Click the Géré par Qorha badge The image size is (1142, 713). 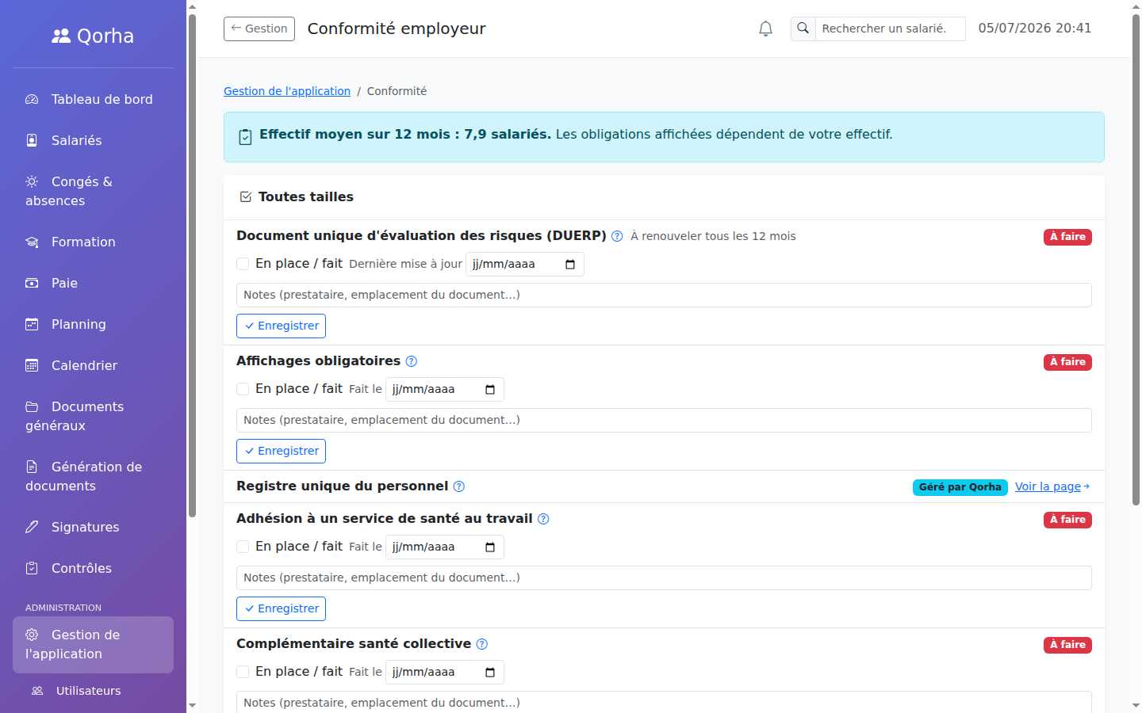[x=960, y=487]
